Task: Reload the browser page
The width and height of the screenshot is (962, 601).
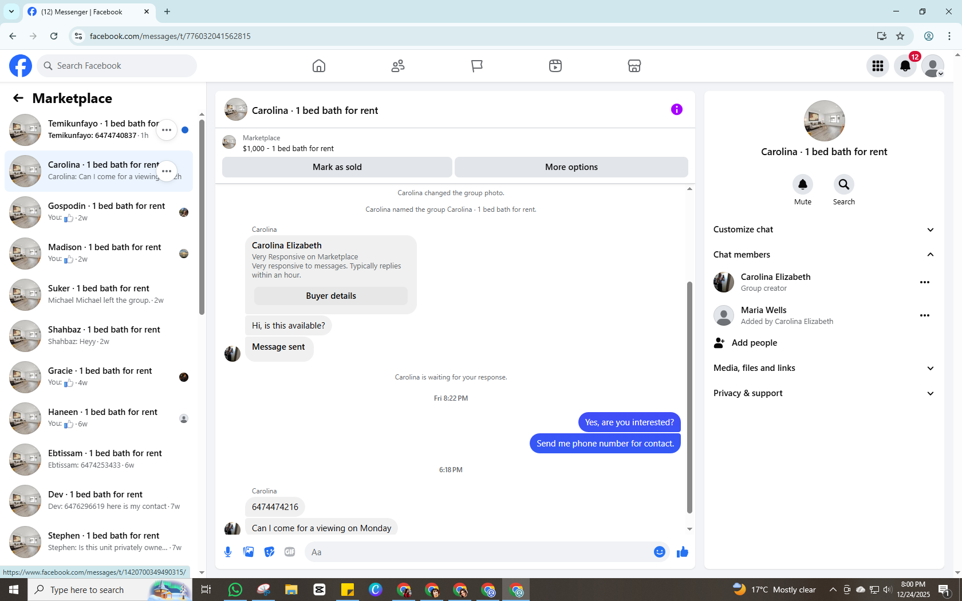Action: (x=54, y=36)
